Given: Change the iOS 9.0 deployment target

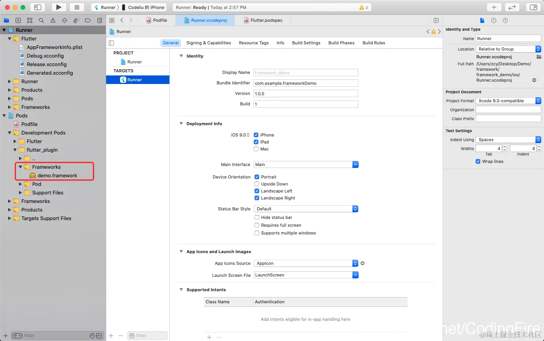Looking at the screenshot, I should click(x=240, y=135).
